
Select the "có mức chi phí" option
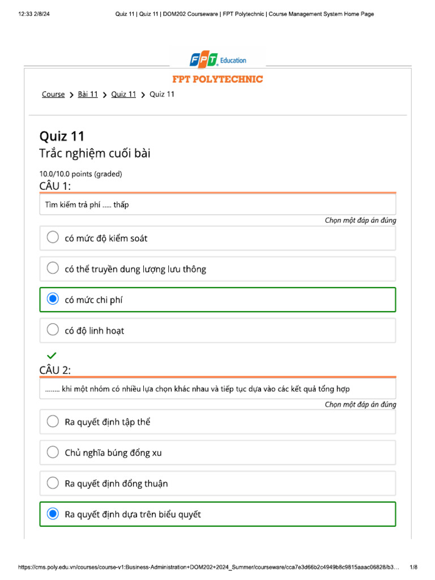click(x=53, y=300)
